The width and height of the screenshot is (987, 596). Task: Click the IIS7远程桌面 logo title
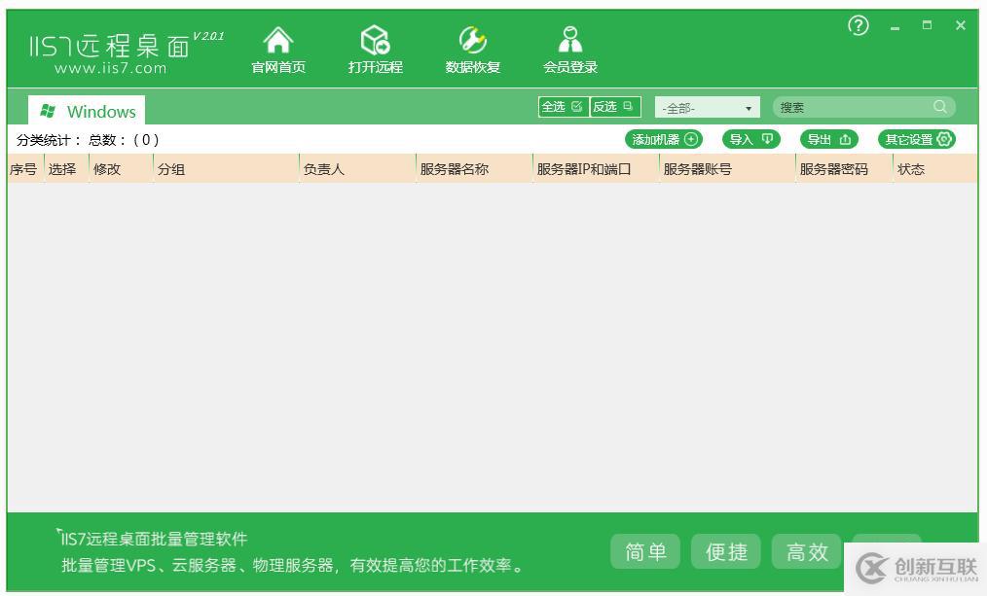pyautogui.click(x=111, y=46)
